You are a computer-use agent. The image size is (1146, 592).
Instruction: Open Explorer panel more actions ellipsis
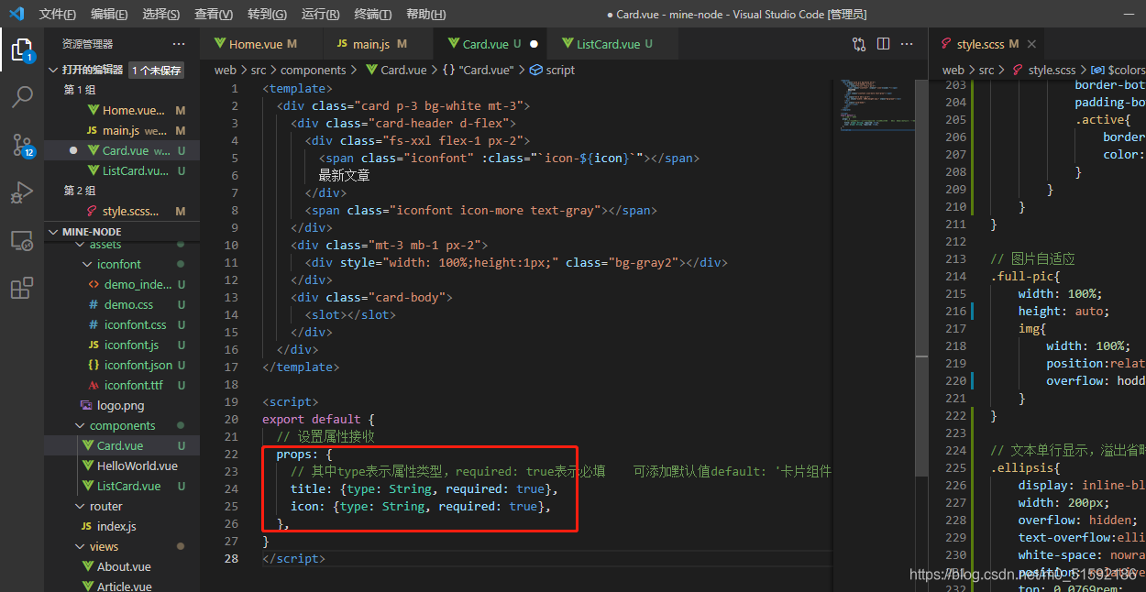[179, 44]
